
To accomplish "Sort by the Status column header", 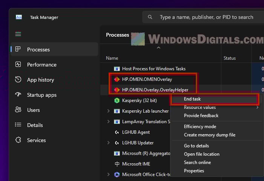I will (229, 58).
